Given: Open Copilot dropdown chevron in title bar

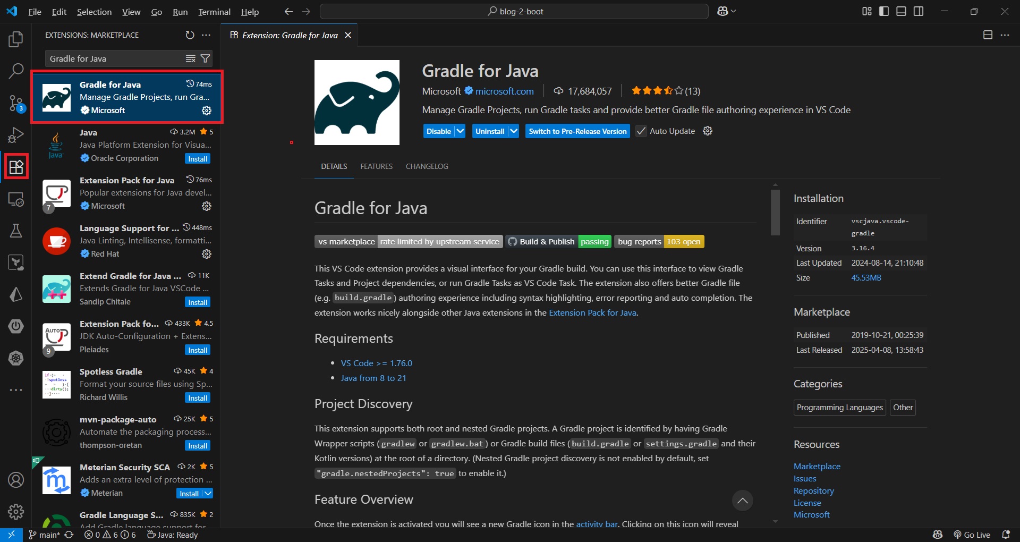Looking at the screenshot, I should [x=734, y=11].
